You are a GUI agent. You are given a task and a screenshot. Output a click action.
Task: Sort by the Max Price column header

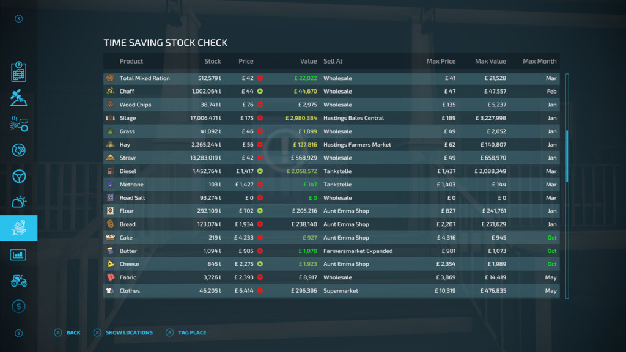[x=441, y=61]
